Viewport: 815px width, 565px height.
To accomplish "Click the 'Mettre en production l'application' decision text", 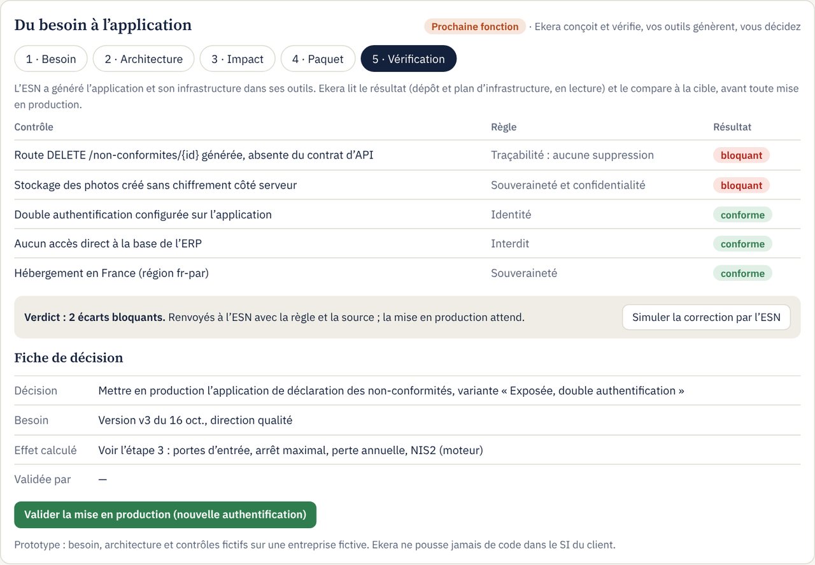I will tap(391, 390).
